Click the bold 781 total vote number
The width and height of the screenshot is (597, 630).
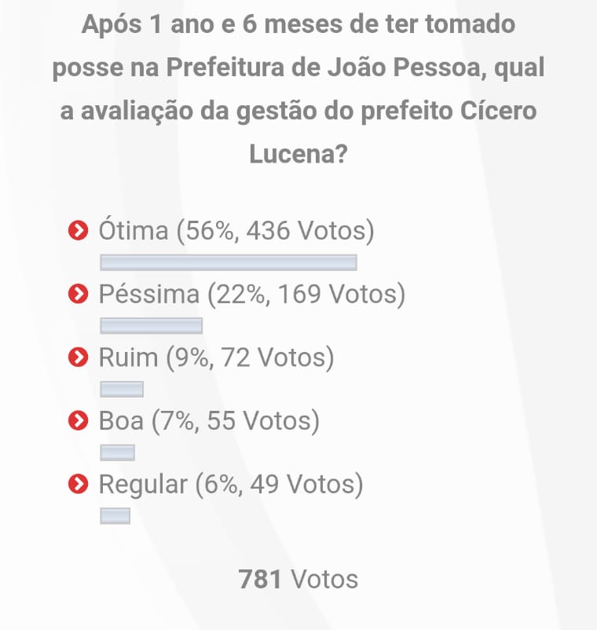click(x=260, y=580)
